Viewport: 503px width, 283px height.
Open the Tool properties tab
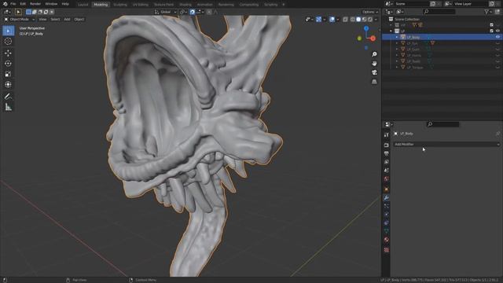coord(386,135)
